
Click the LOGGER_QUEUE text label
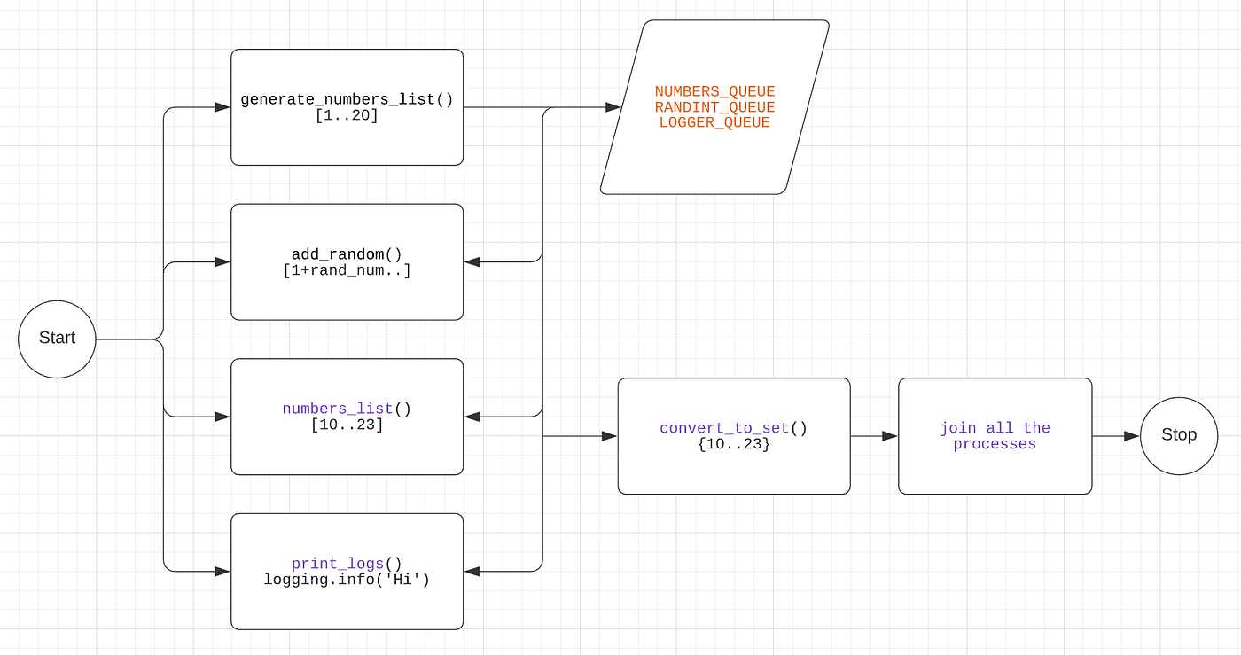714,122
